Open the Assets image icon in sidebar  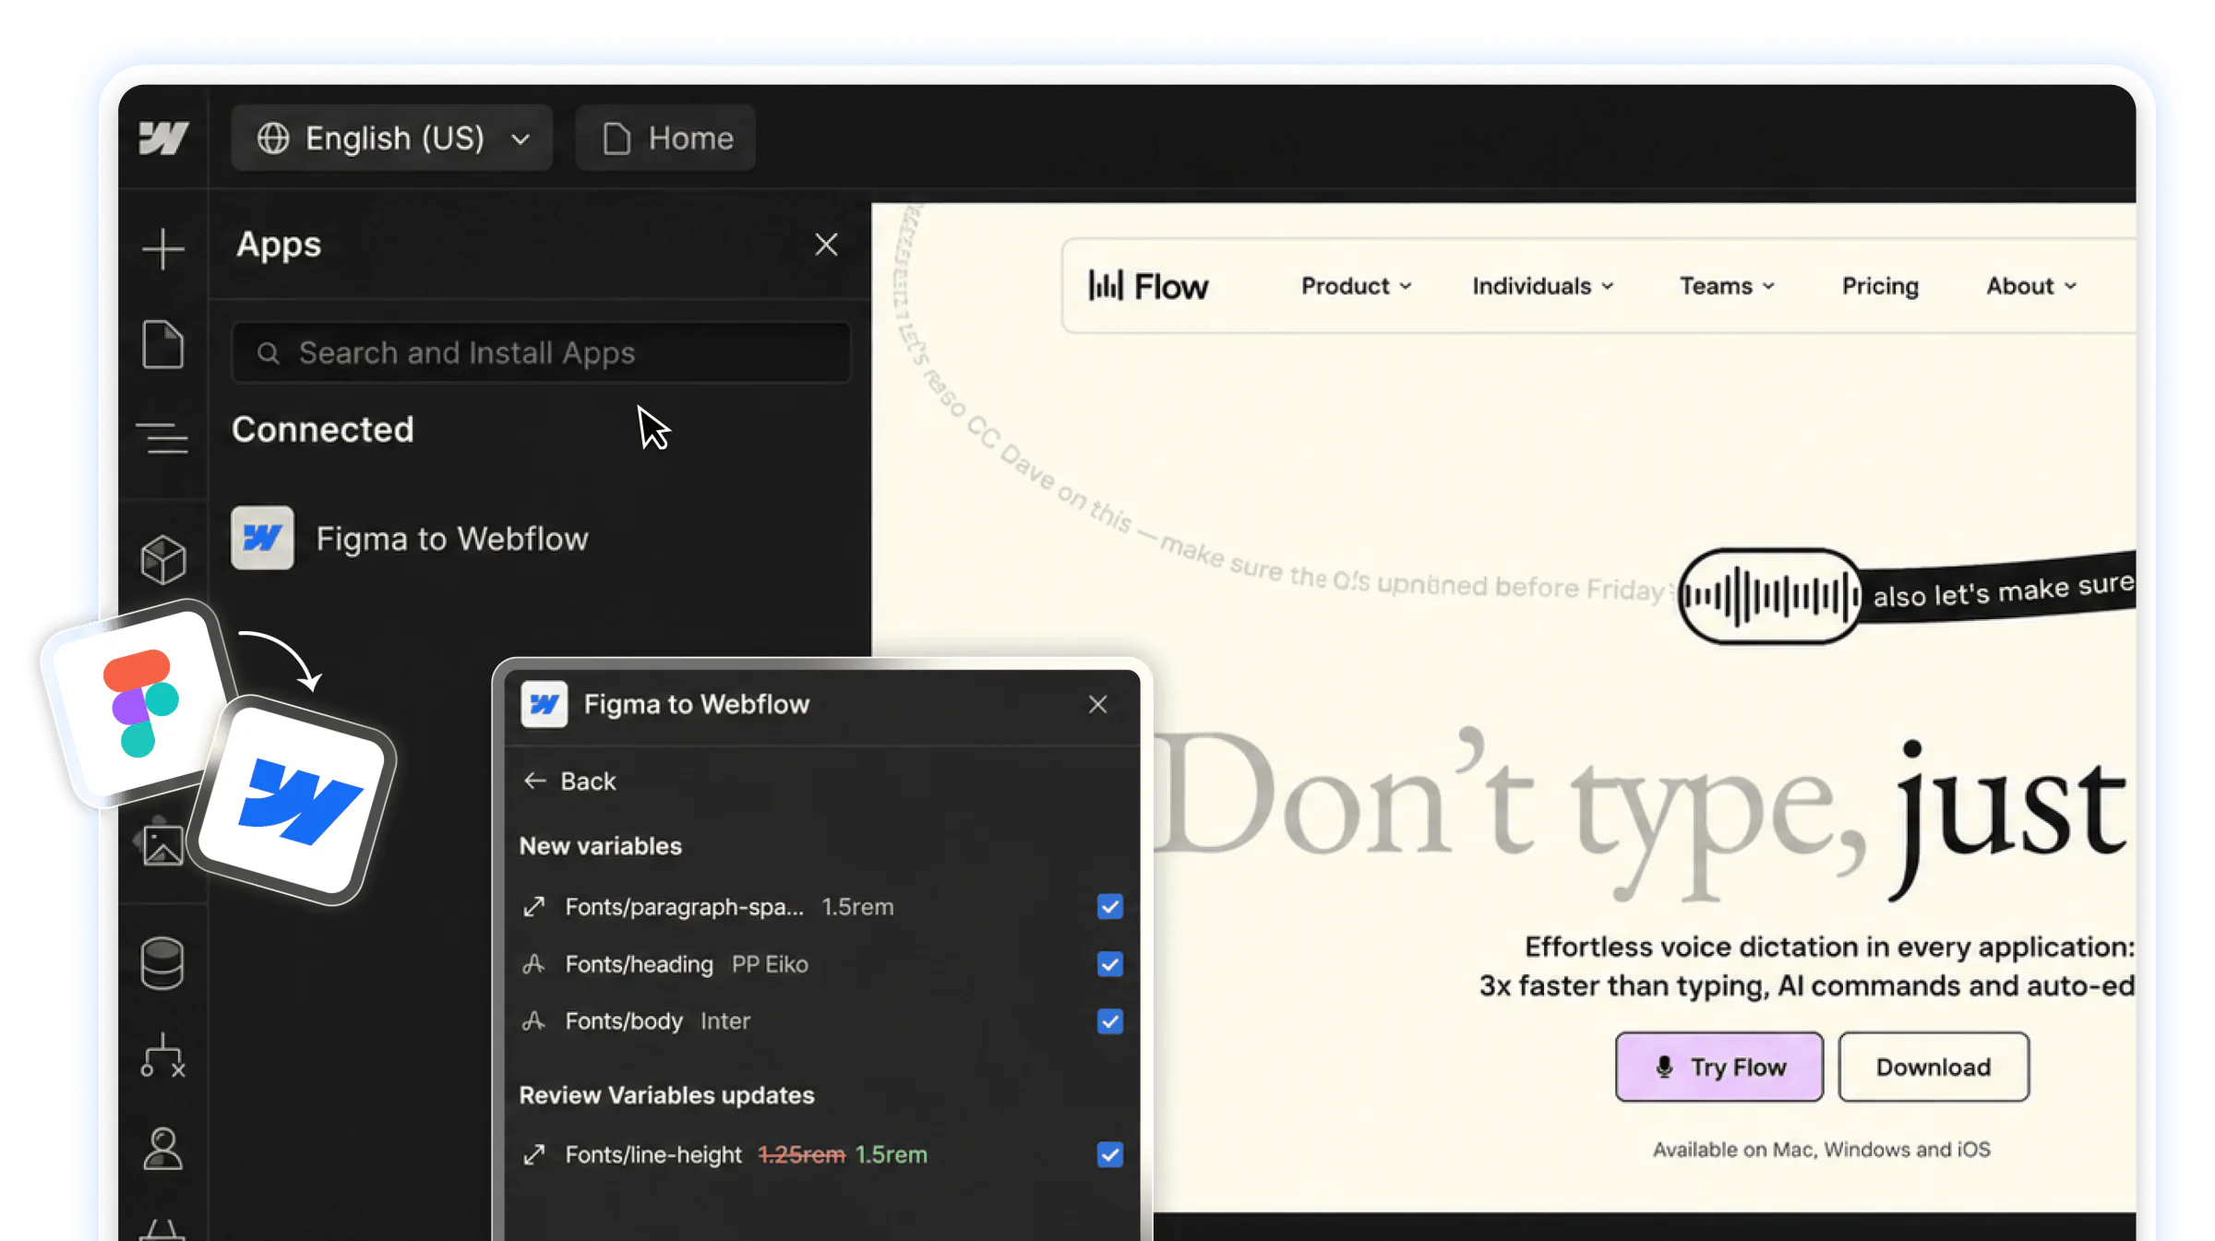click(x=163, y=845)
